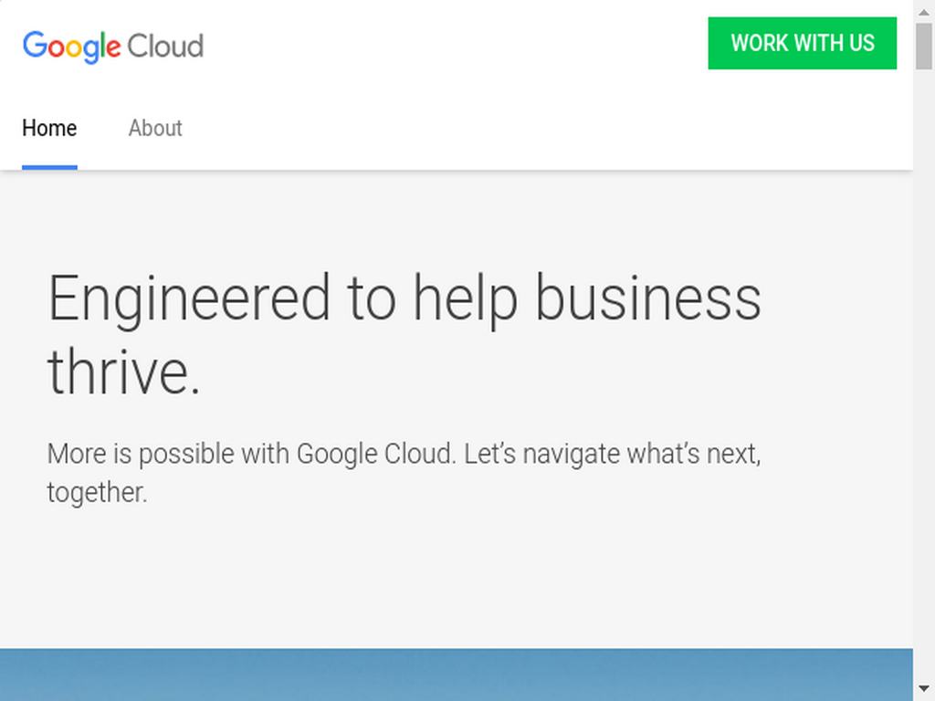Click the scrollbar down arrow
The height and width of the screenshot is (701, 935).
point(924,689)
